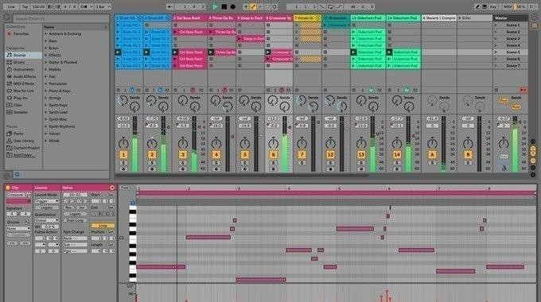The image size is (541, 302).
Task: Open User Library in Places
Action: [23, 141]
